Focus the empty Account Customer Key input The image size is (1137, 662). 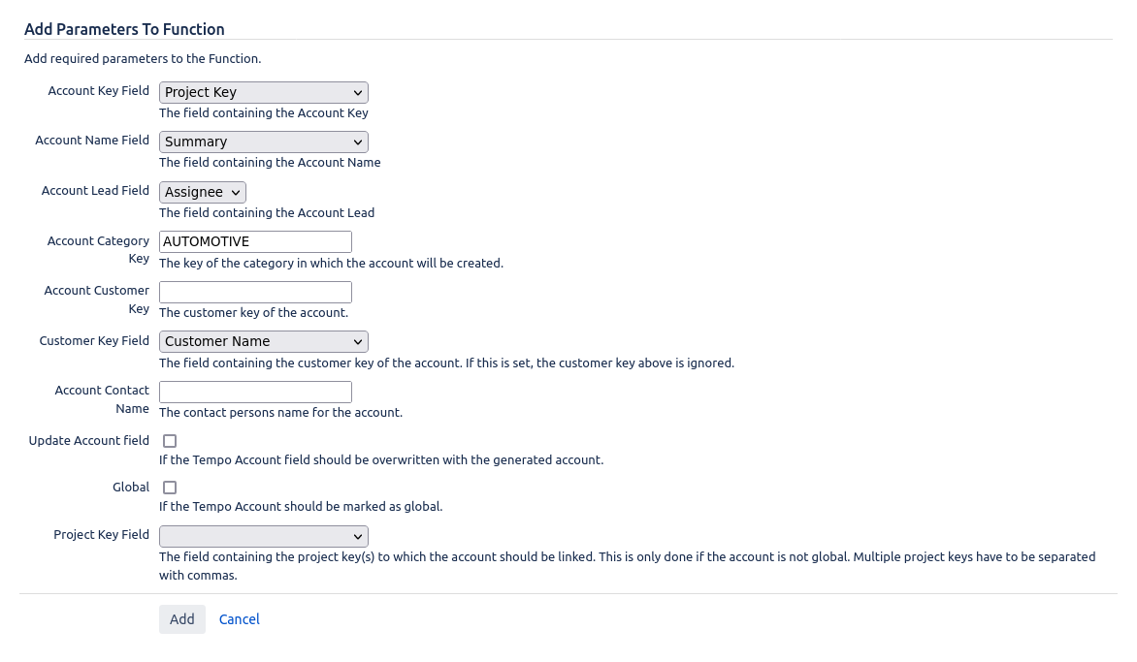coord(255,292)
